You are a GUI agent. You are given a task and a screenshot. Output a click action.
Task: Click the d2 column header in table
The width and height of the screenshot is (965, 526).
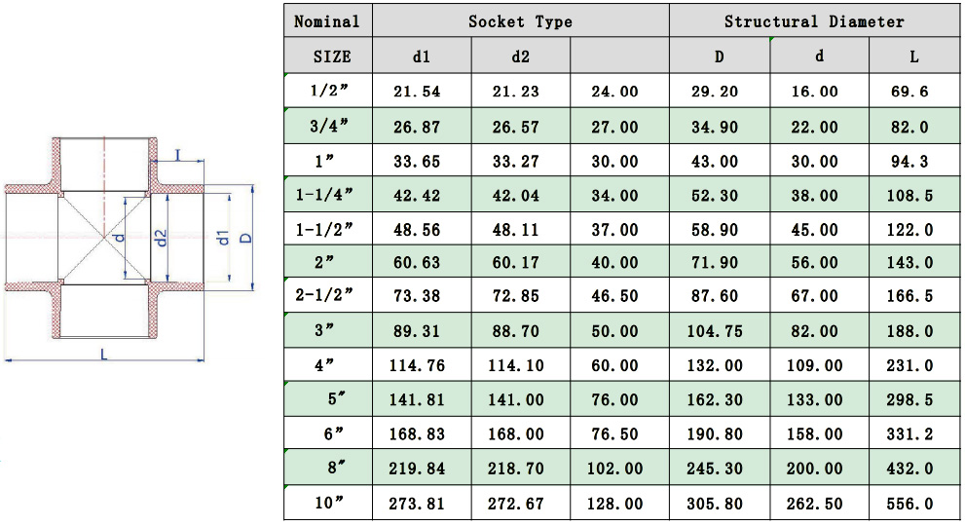521,56
